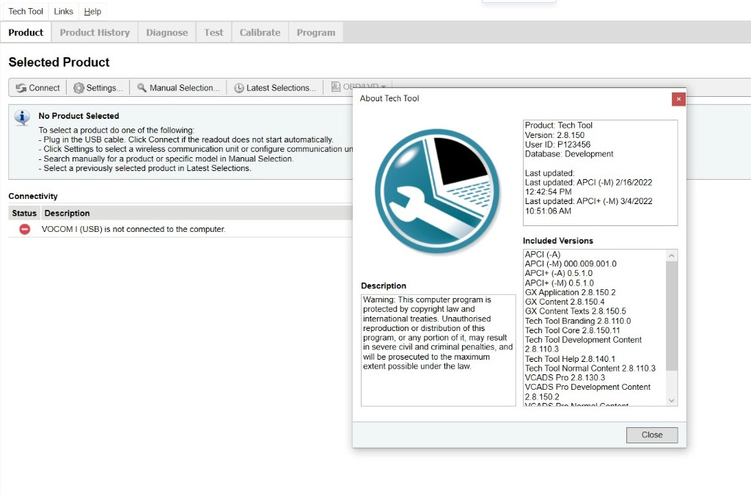Close the About Tech Tool dialog
The image size is (751, 494).
tap(651, 435)
